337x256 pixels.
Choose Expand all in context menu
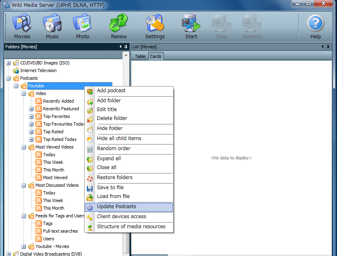pyautogui.click(x=129, y=159)
